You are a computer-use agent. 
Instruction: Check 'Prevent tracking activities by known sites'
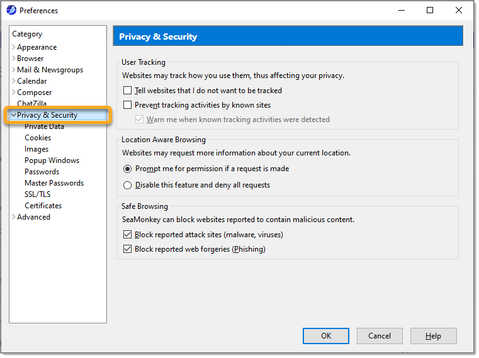pos(128,105)
